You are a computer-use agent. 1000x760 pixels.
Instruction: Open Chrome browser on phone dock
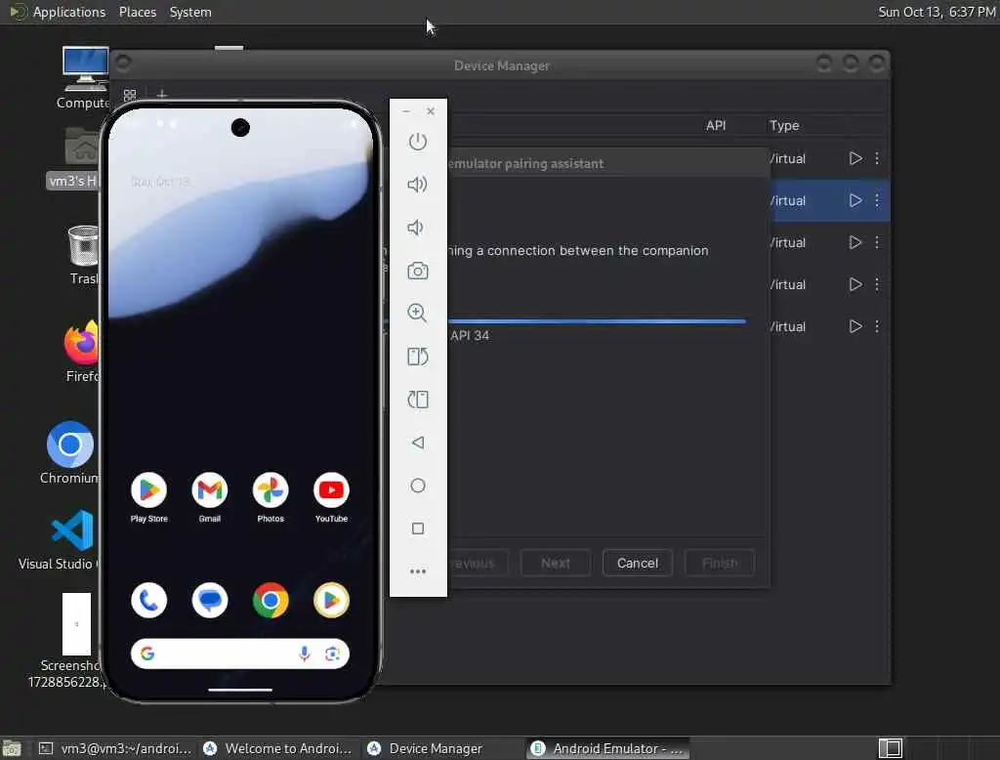click(271, 601)
